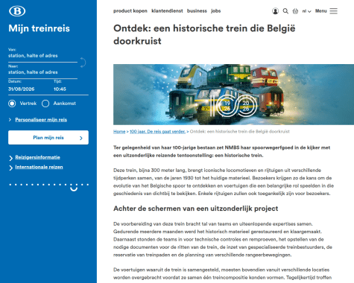The height and width of the screenshot is (283, 354).
Task: Open the hamburger menu icon
Action: pyautogui.click(x=333, y=11)
